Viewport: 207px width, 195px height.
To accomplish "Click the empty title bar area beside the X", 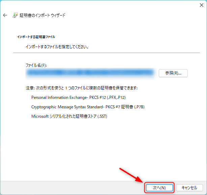I will point(101,5).
